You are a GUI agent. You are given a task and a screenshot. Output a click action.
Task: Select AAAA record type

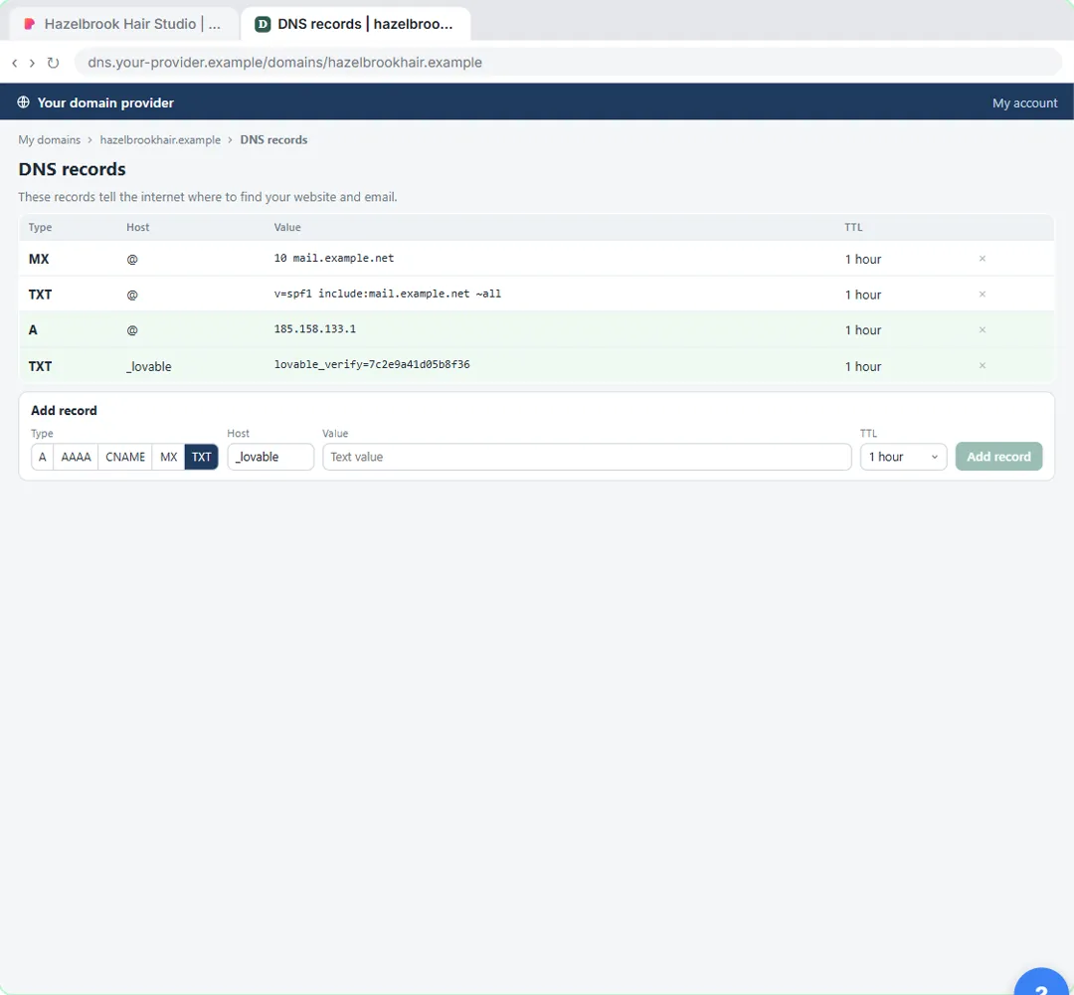[76, 457]
